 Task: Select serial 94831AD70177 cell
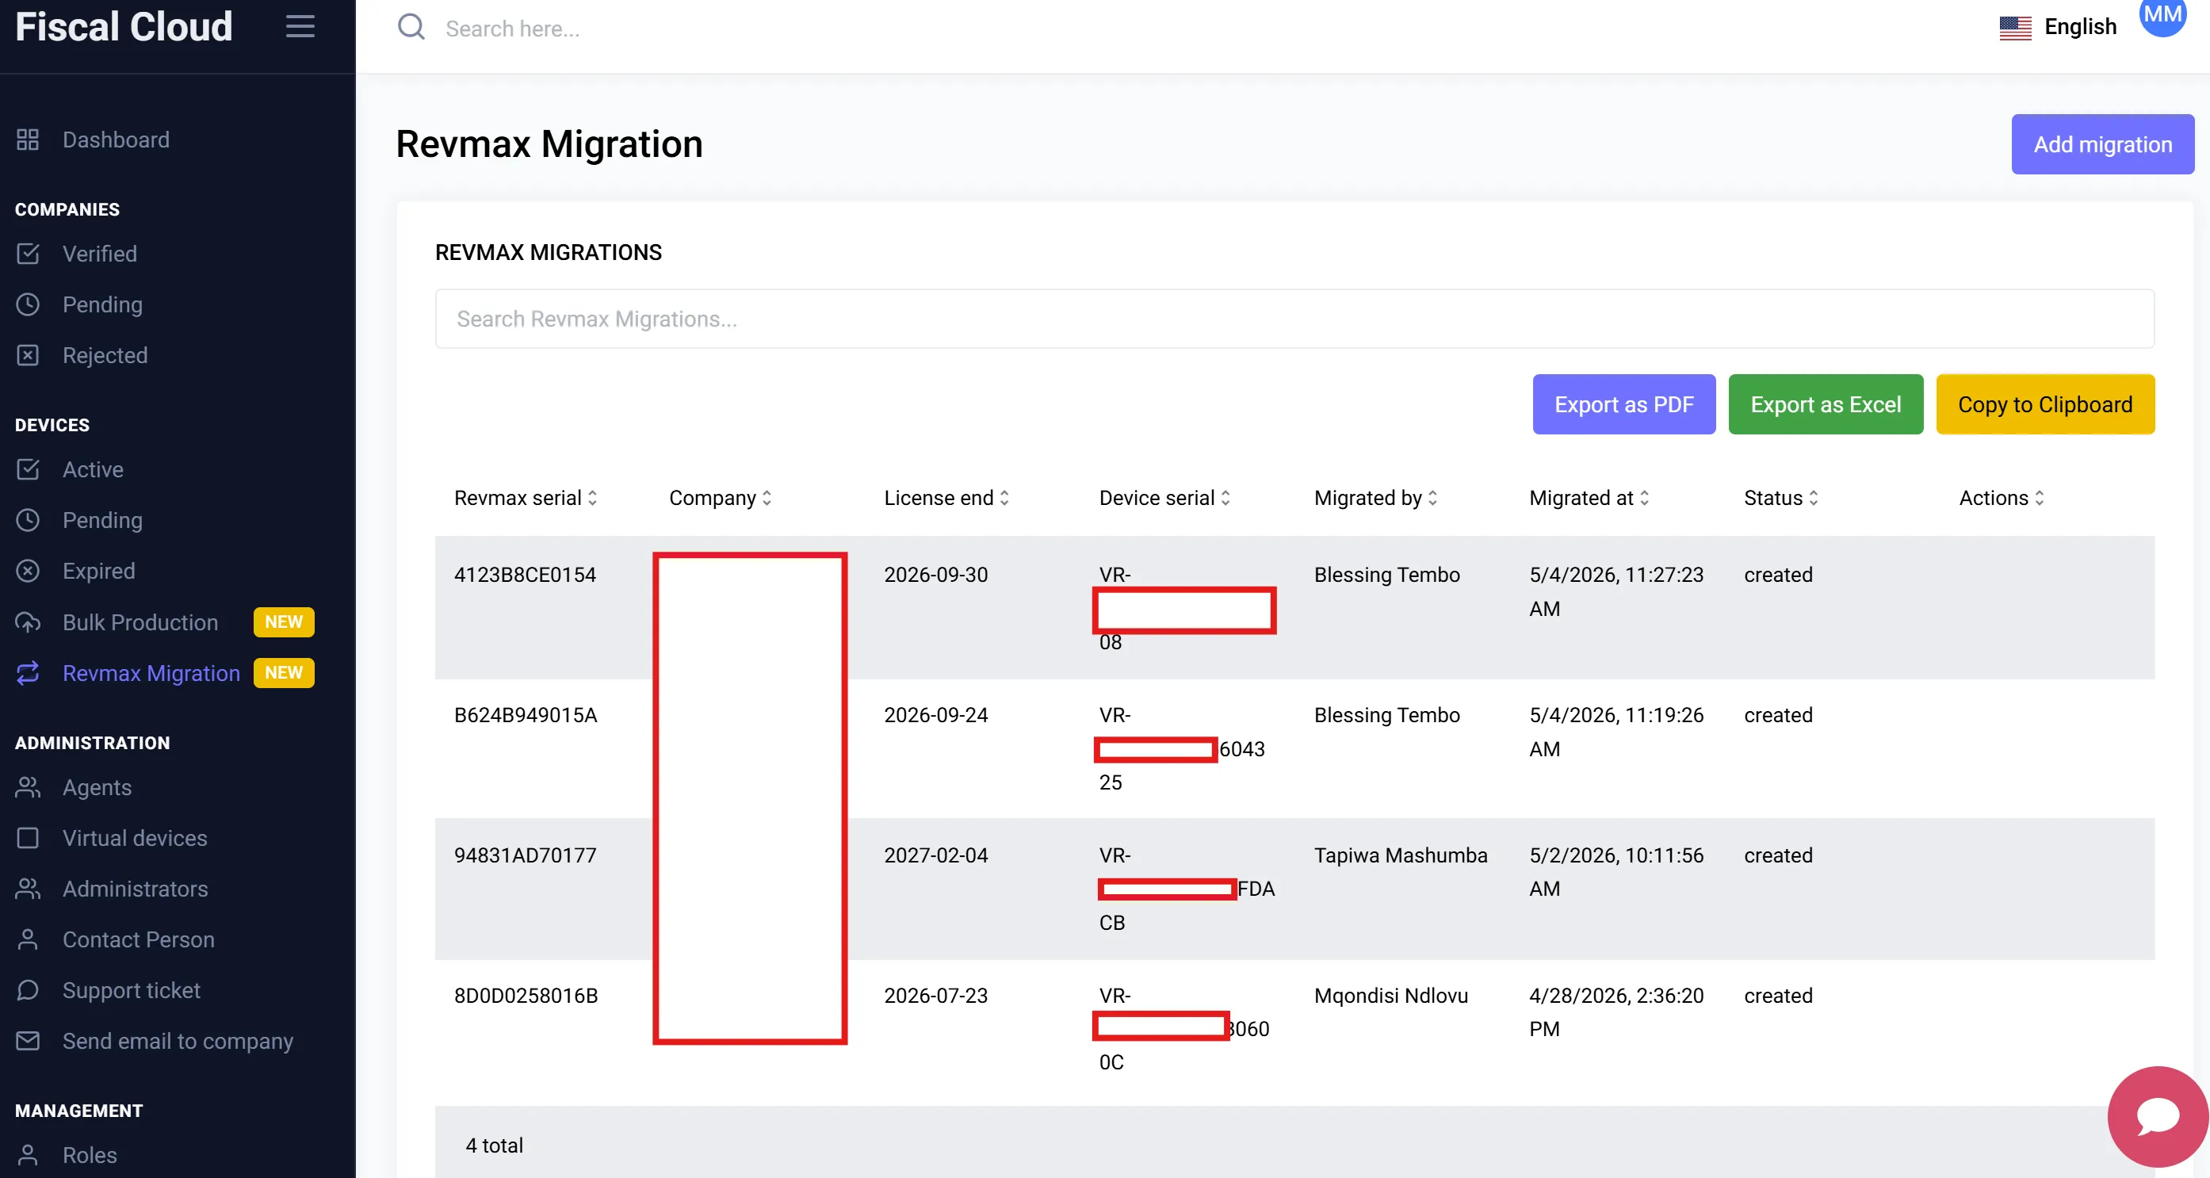click(524, 855)
